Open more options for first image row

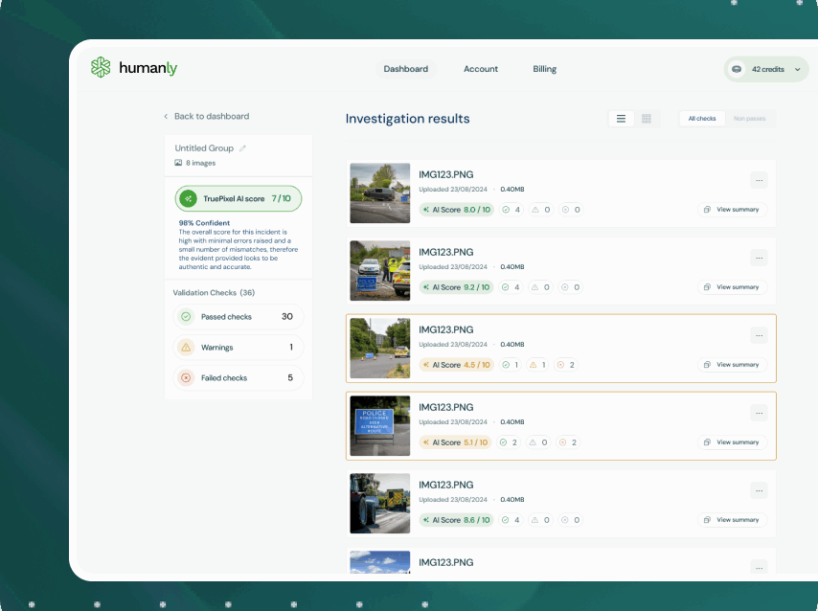759,180
